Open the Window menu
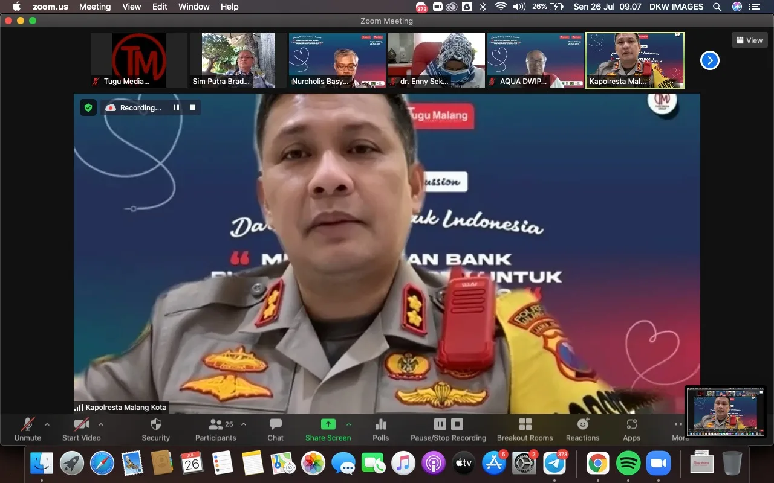 [x=193, y=7]
